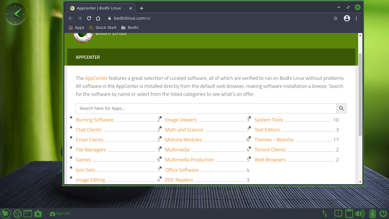Open Moksha Modules category
Image resolution: width=389 pixels, height=219 pixels.
(x=184, y=140)
